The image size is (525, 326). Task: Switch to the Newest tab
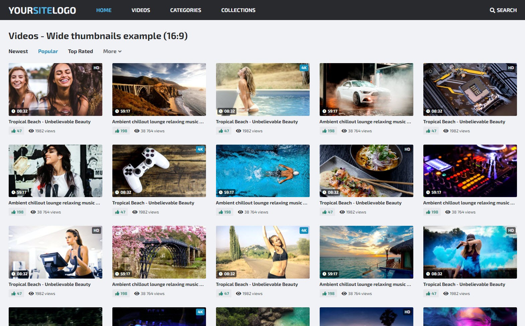[x=18, y=51]
